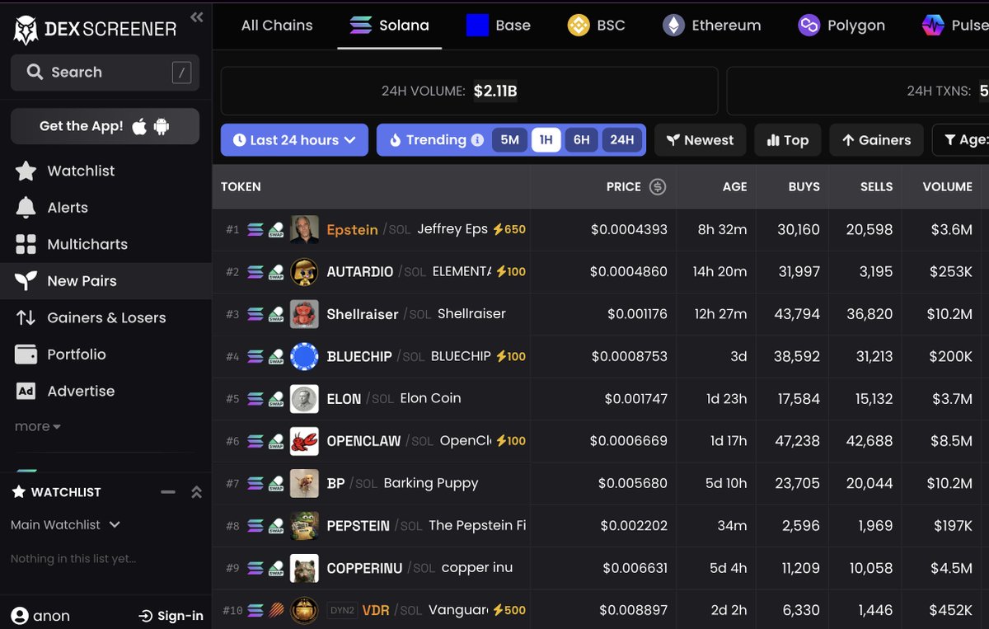Expand watchlist panel with double chevron
989x629 pixels.
pos(196,492)
